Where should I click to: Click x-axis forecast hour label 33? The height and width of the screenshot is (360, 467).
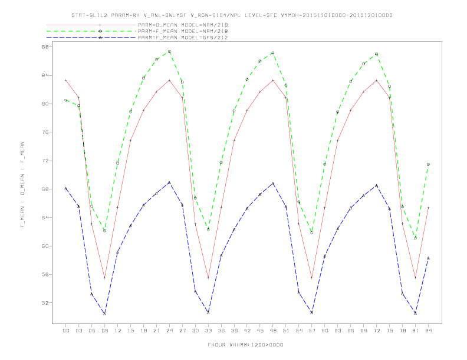click(209, 331)
